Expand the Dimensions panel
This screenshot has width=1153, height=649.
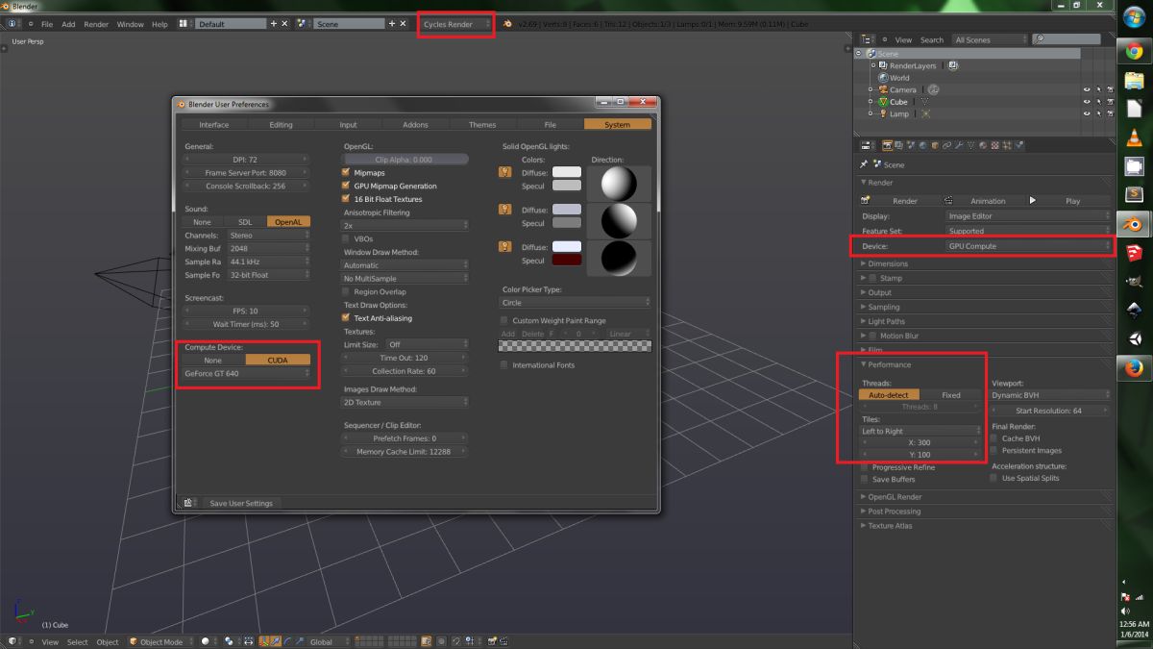(x=888, y=263)
